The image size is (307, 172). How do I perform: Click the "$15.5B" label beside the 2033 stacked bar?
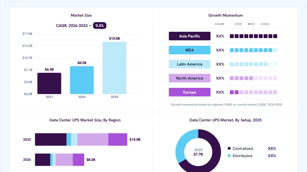[x=135, y=139]
